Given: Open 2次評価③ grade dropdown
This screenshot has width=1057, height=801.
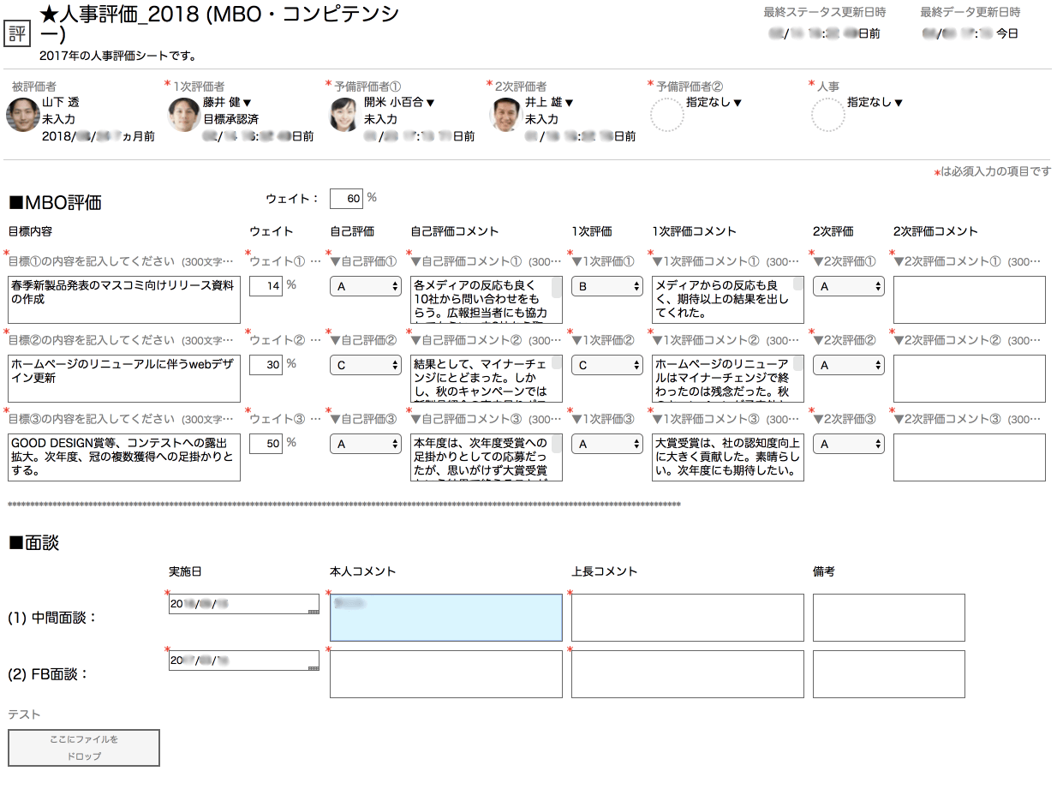Looking at the screenshot, I should (849, 444).
